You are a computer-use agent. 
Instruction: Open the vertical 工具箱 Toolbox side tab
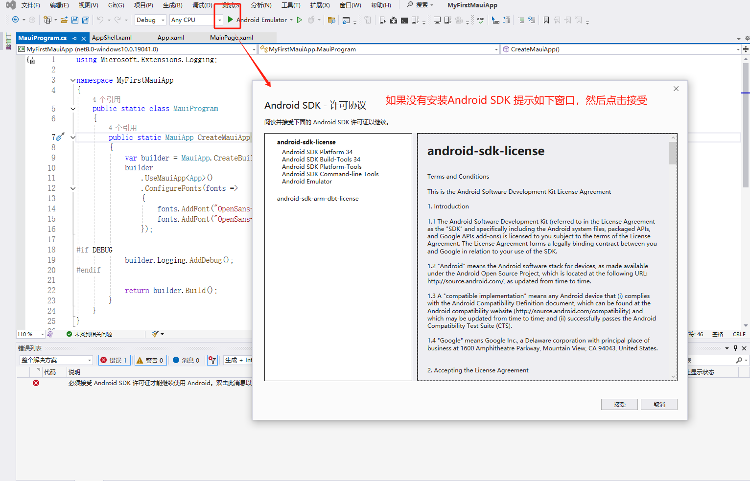8,41
